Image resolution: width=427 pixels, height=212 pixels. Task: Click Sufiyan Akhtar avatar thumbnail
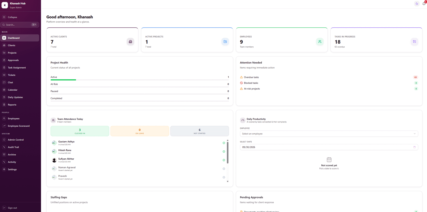point(54,160)
